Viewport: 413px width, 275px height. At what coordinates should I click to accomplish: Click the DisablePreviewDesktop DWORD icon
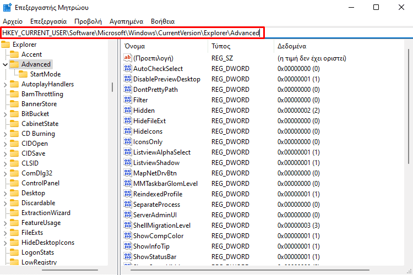[x=128, y=79]
